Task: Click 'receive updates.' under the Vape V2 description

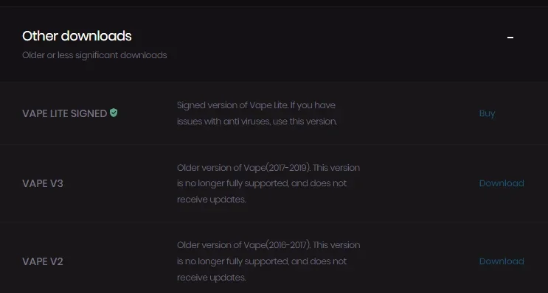Action: (212, 278)
